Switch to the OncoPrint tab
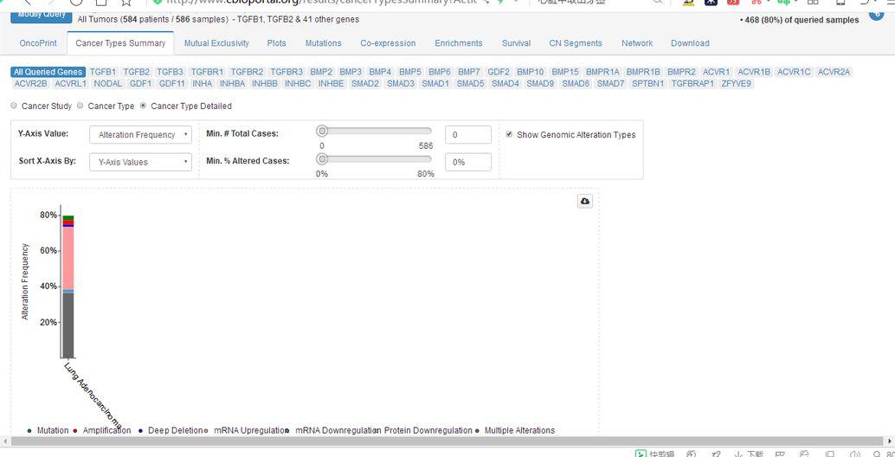Image resolution: width=895 pixels, height=457 pixels. 38,43
